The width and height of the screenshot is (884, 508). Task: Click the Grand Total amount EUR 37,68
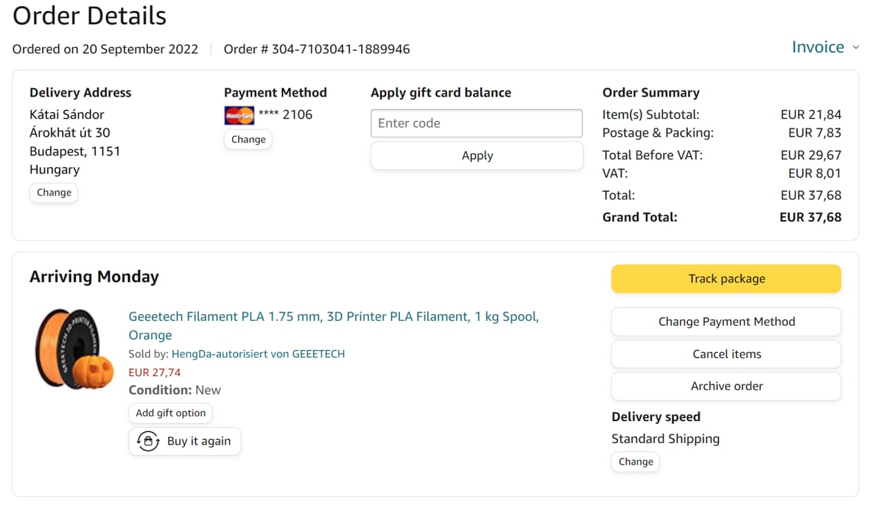810,217
